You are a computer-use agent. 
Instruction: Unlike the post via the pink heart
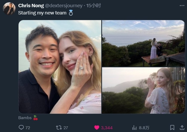97,128
